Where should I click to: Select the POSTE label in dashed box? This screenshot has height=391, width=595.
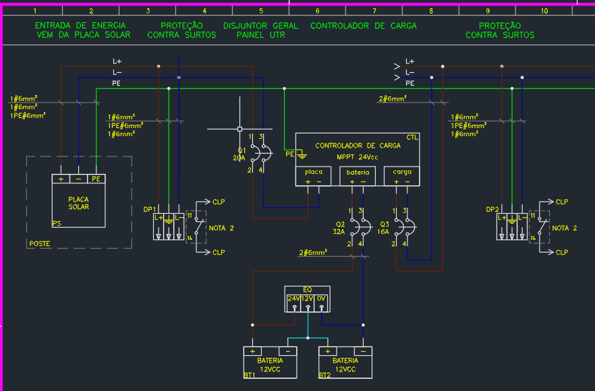39,244
